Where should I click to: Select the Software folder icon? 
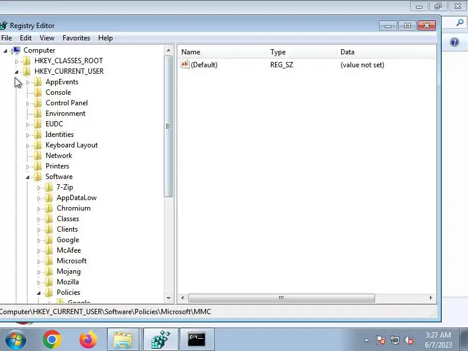37,177
